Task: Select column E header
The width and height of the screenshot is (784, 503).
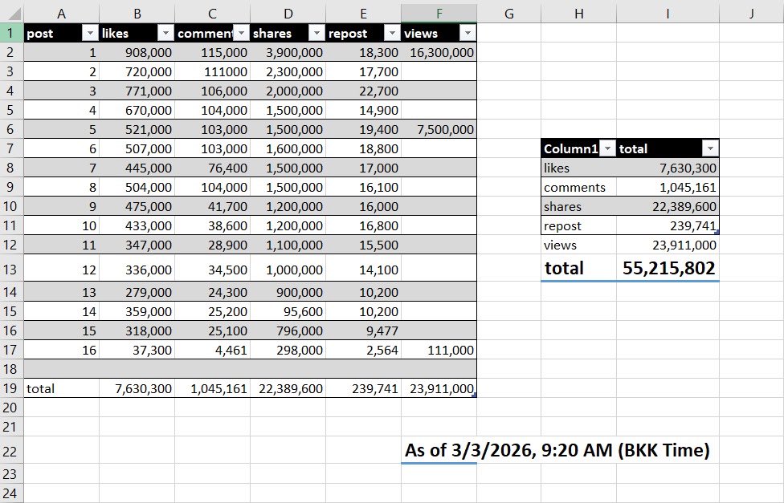Action: pyautogui.click(x=364, y=14)
